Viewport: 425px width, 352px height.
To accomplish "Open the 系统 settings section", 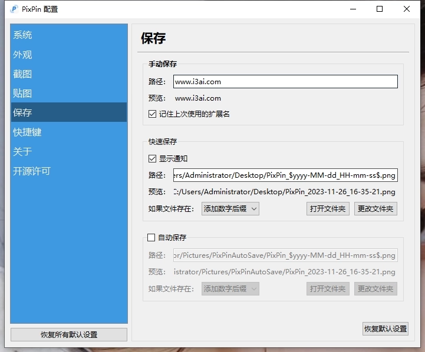I will (x=68, y=35).
